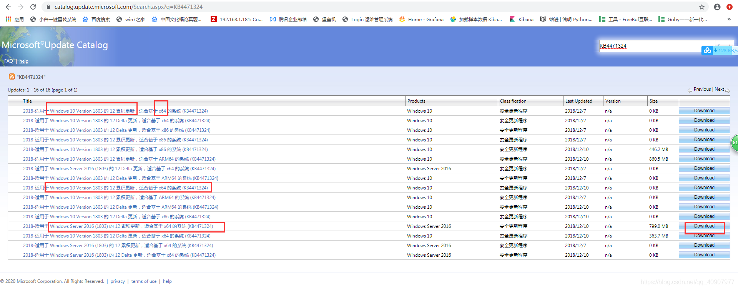Viewport: 738px width, 289px height.
Task: Open the Goby bookmark
Action: [x=683, y=19]
